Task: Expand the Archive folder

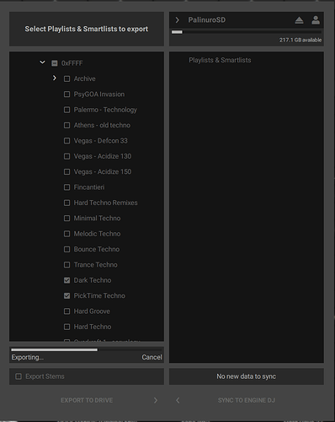Action: [x=55, y=78]
